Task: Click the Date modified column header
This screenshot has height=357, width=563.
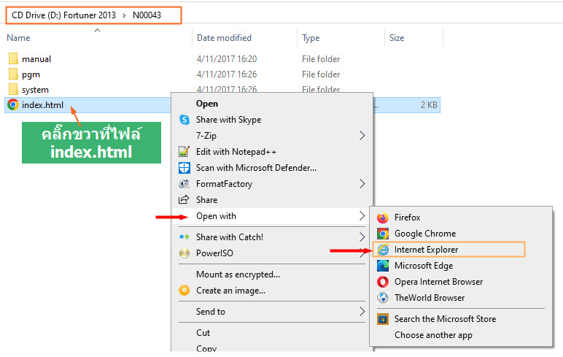Action: [x=224, y=38]
